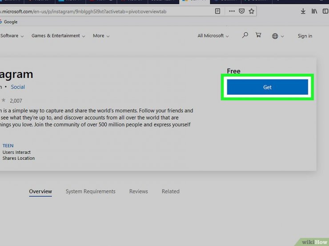
Task: Open the shopping cart icon
Action: pyautogui.click(x=258, y=35)
